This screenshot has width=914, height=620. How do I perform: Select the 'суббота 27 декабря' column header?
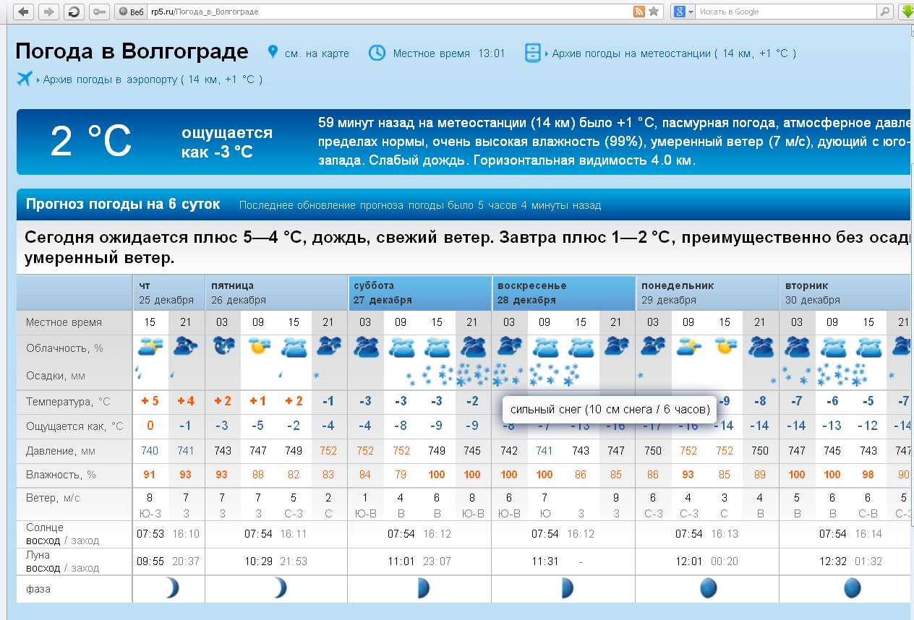tap(419, 293)
